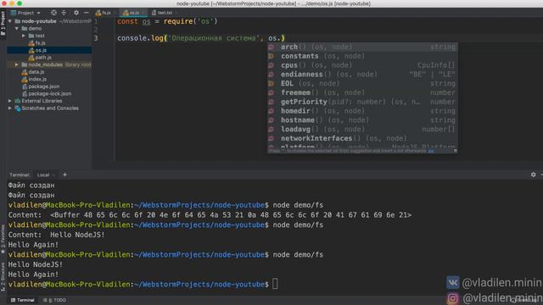Choose arch() completion suggestion
The height and width of the screenshot is (305, 543).
(x=362, y=47)
